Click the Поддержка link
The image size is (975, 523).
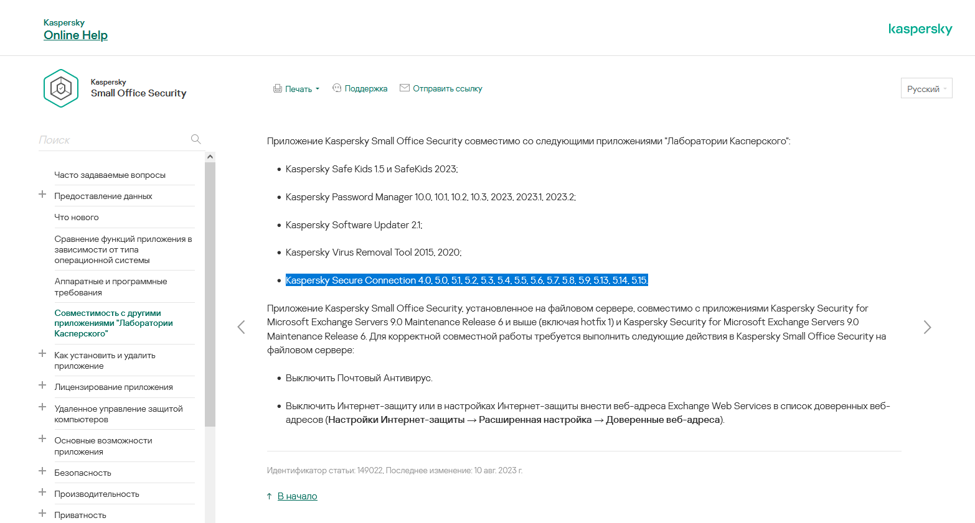[x=366, y=89]
